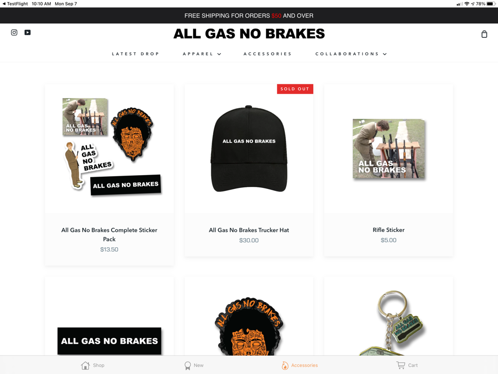Open All Gas No Brakes Trucker Hat link
The height and width of the screenshot is (374, 498).
(x=249, y=230)
